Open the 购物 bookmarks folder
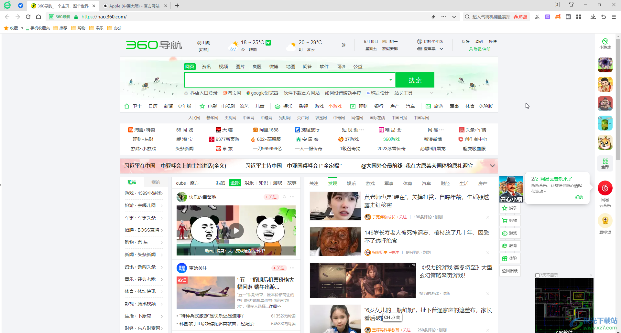 (x=78, y=28)
